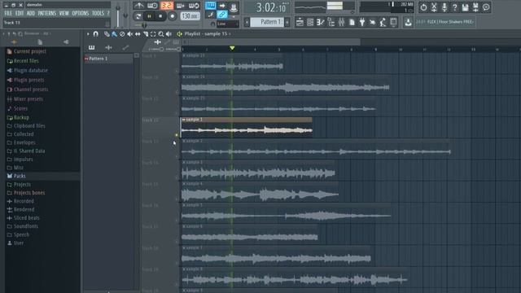Viewport: 521px width, 293px height.
Task: Pause playback with the pause button
Action: [x=149, y=16]
